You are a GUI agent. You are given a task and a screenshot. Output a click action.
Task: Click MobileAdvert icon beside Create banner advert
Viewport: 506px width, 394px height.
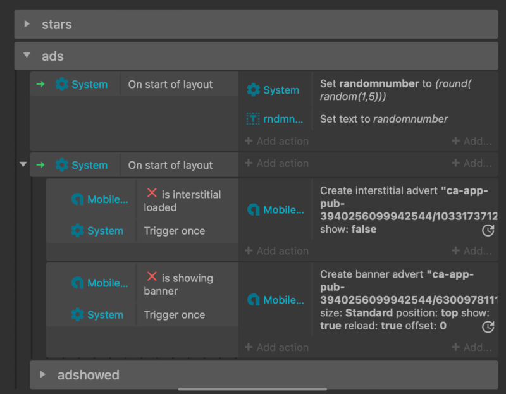point(254,300)
